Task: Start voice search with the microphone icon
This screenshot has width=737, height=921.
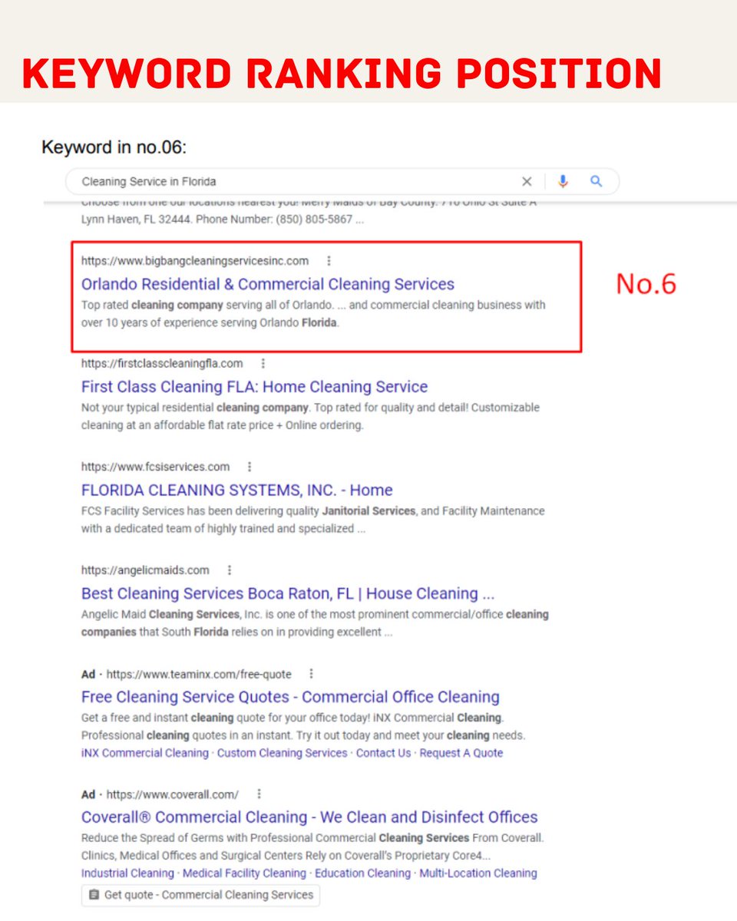Action: click(x=563, y=182)
